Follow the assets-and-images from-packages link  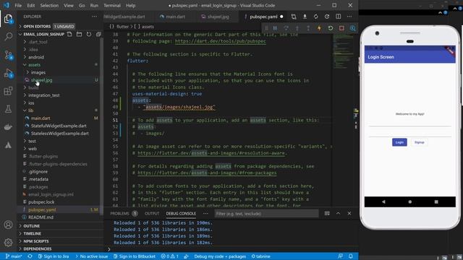click(207, 173)
